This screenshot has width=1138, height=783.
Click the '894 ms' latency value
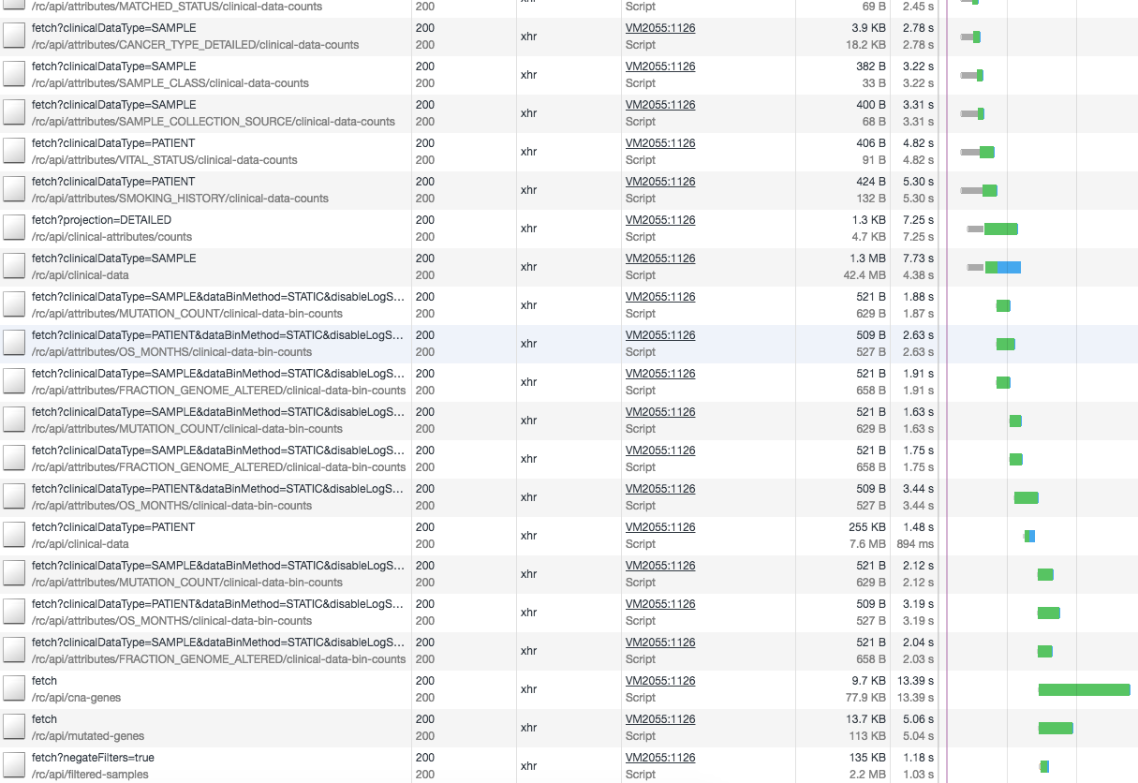[x=915, y=544]
